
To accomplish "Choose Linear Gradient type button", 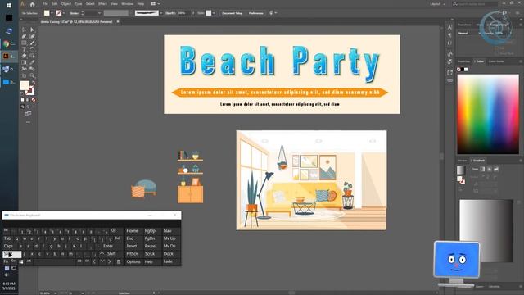I will (482, 170).
